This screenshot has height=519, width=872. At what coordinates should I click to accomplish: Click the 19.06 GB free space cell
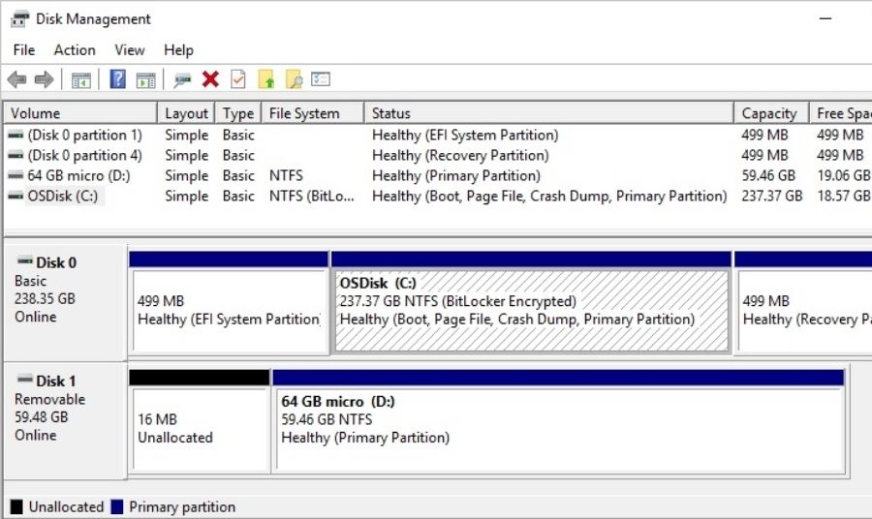coord(843,175)
